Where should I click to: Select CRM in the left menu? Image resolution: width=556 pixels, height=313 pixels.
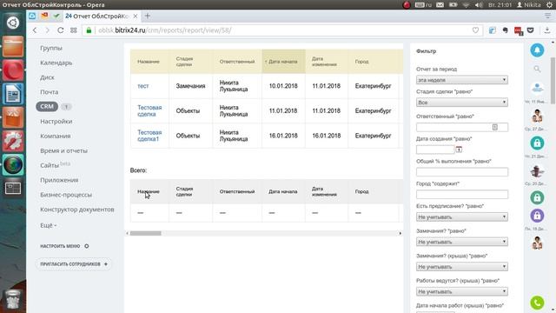(x=47, y=106)
